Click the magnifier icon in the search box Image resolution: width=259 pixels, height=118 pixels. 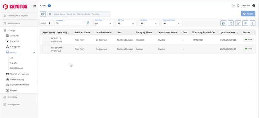(50, 14)
